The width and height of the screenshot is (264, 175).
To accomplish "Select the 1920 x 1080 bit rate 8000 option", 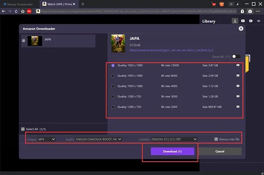I will 113,76.
